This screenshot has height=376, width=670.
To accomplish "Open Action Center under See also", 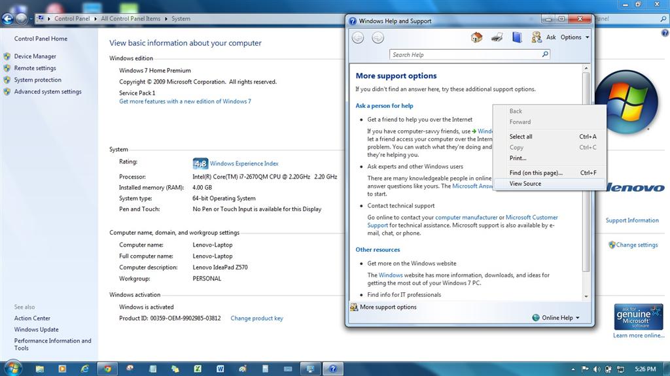I will (x=32, y=318).
